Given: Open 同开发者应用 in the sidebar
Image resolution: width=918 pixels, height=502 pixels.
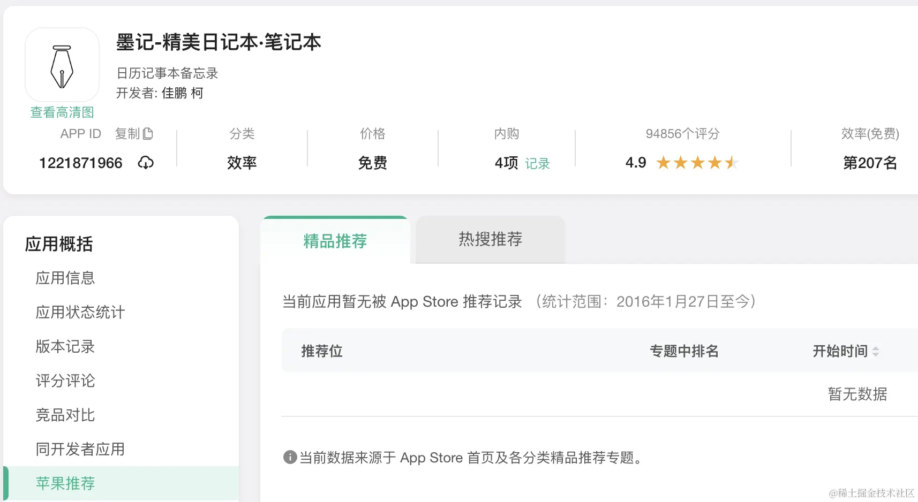Looking at the screenshot, I should [x=80, y=449].
